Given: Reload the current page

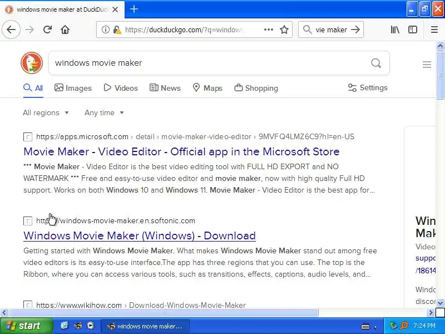Looking at the screenshot, I should pyautogui.click(x=47, y=30).
